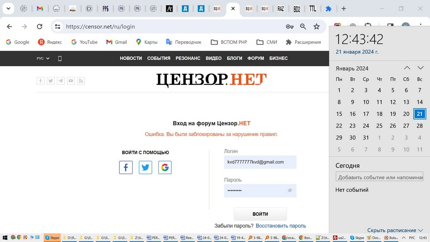Open a new browser tab with plus
The width and height of the screenshot is (430, 242).
point(343,9)
